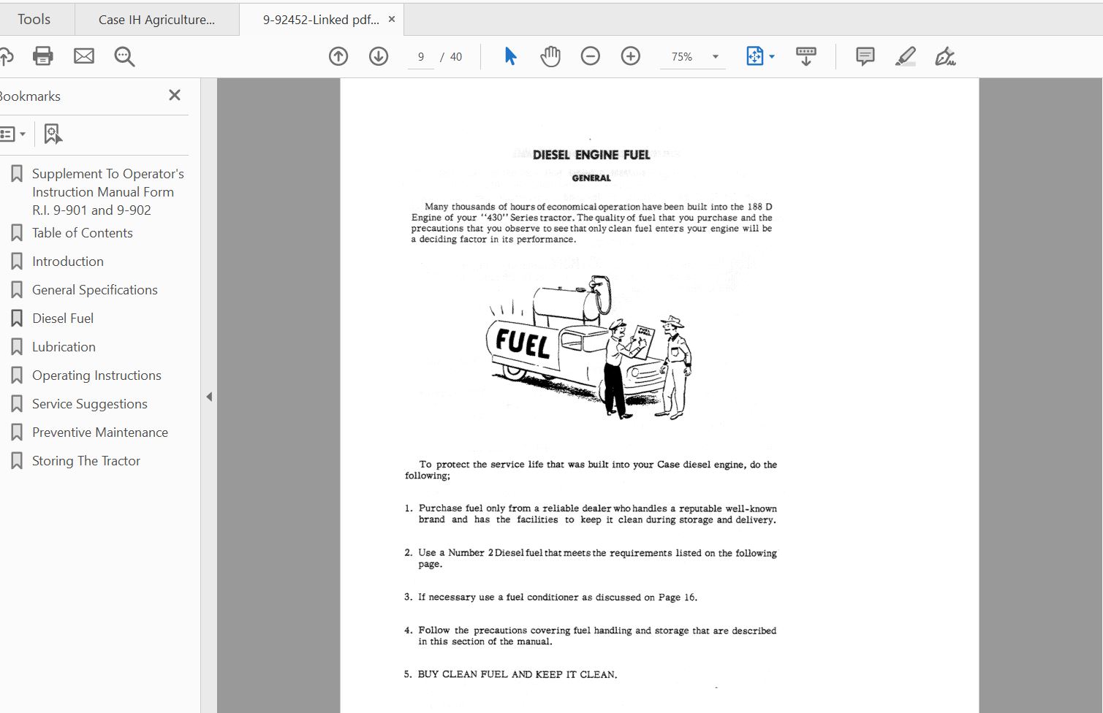Click bookmark icon beside General Specifications
Viewport: 1103px width, 713px height.
[x=17, y=290]
